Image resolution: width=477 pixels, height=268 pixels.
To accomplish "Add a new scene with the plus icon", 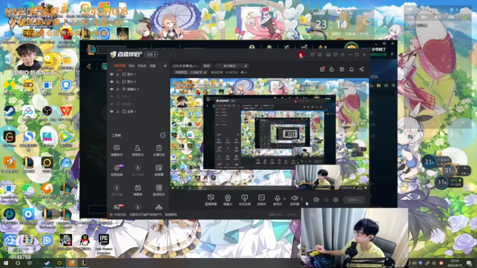I will 165,66.
